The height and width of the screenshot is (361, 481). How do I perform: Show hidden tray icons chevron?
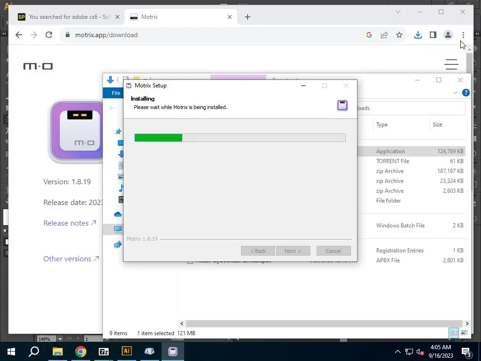397,352
